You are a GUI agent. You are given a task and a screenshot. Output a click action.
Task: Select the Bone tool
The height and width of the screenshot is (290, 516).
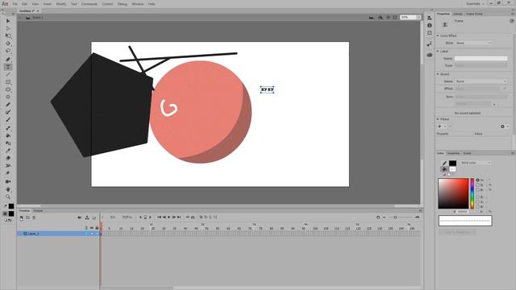tap(8, 128)
